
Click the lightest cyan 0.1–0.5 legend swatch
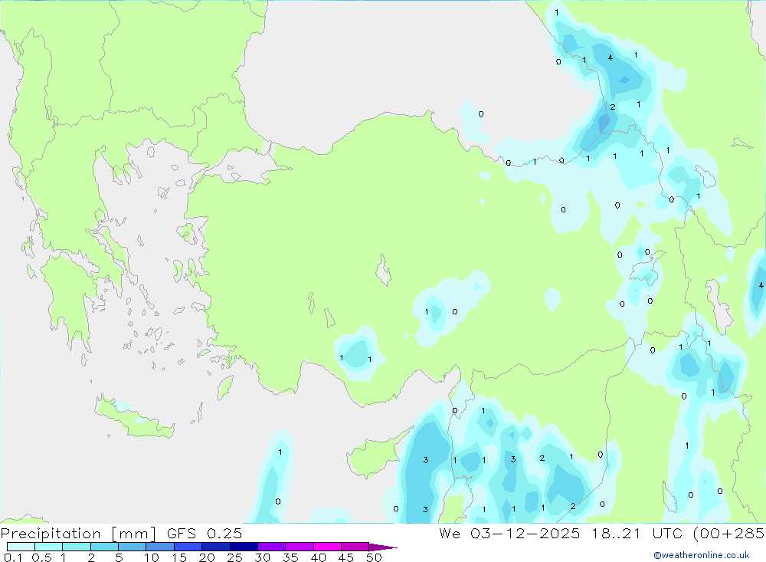(21, 547)
